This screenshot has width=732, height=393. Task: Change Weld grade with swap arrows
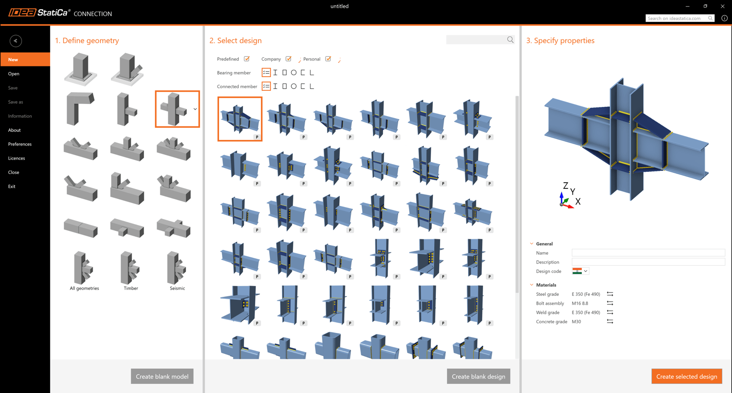coord(610,312)
